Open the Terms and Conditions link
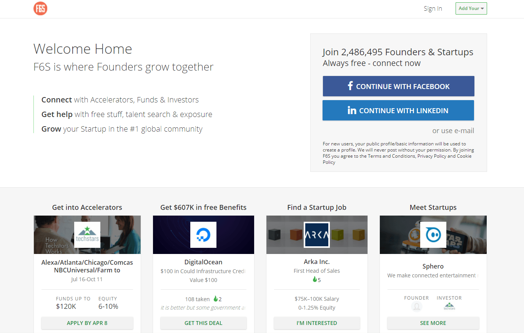Viewport: 524px width, 333px height. click(391, 156)
